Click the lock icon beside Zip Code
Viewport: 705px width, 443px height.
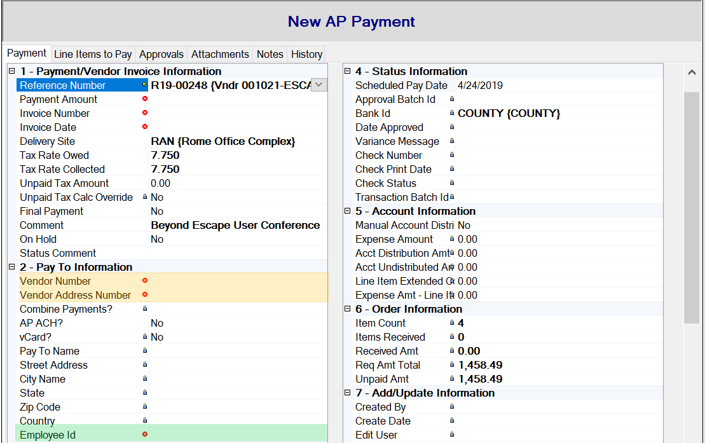[145, 406]
